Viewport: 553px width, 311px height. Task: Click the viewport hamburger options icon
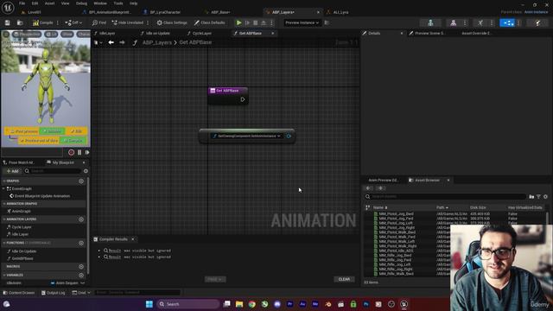(6, 35)
